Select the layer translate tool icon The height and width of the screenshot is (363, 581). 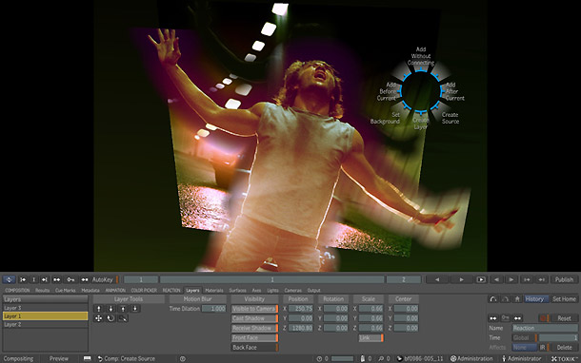point(98,318)
